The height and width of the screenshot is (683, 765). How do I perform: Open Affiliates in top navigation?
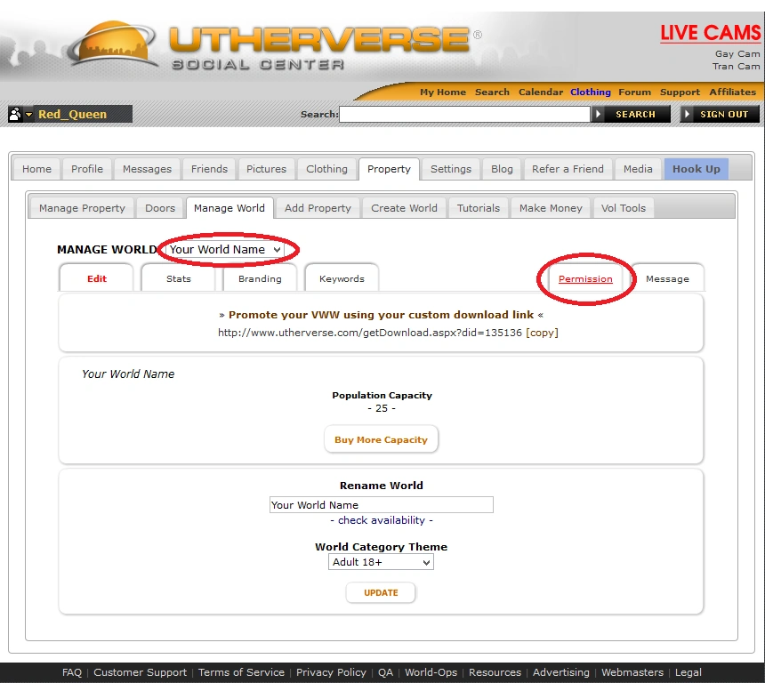pyautogui.click(x=732, y=92)
